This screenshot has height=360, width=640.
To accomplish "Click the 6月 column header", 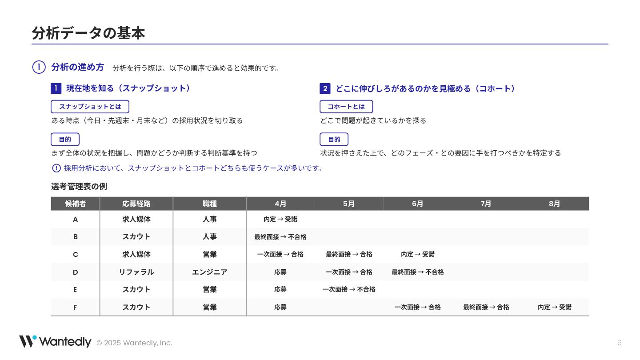I will point(417,204).
